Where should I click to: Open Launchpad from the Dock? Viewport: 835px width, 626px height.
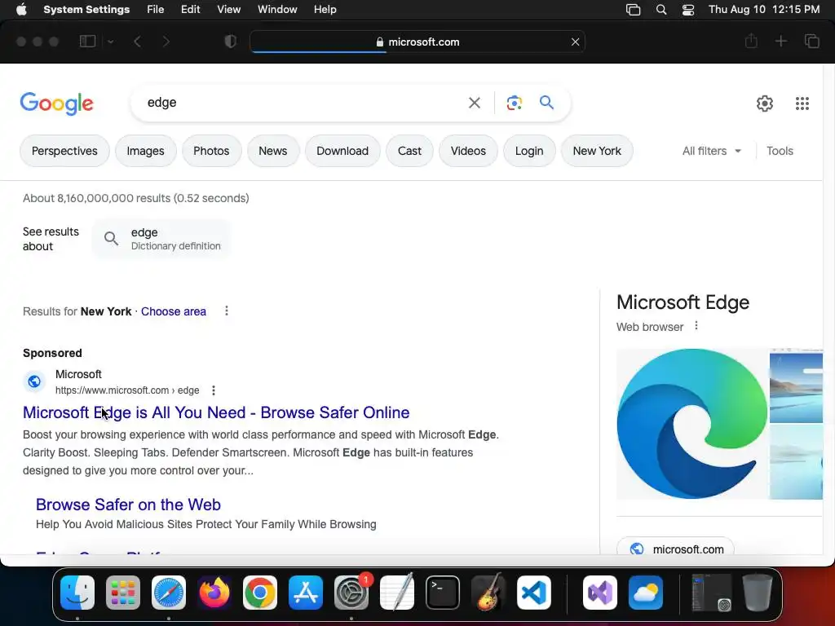click(123, 593)
